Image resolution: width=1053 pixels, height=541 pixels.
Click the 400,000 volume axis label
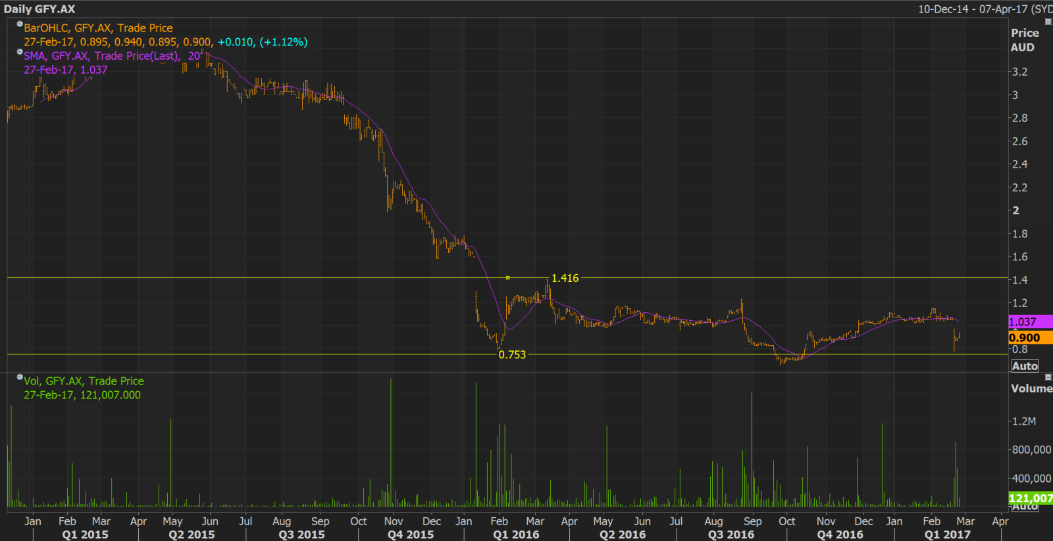[x=1031, y=479]
